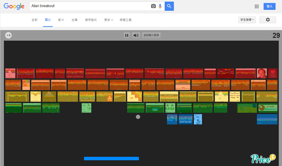This screenshot has height=166, width=282.
Task: Click the orange-square tiles yellow thumbnail
Action: [x=135, y=97]
